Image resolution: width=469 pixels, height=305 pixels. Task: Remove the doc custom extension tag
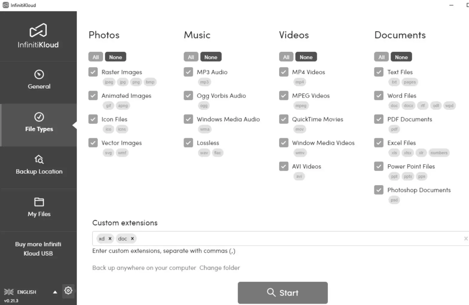133,239
